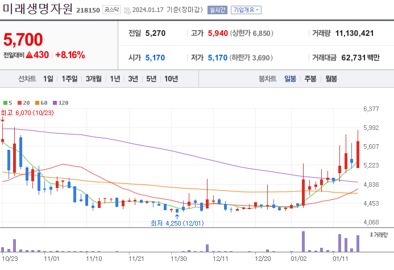Click the orange 60-day moving average swatch
This screenshot has width=394, height=270.
click(x=37, y=103)
